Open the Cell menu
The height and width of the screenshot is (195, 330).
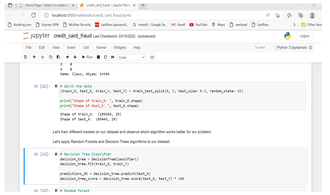86,48
